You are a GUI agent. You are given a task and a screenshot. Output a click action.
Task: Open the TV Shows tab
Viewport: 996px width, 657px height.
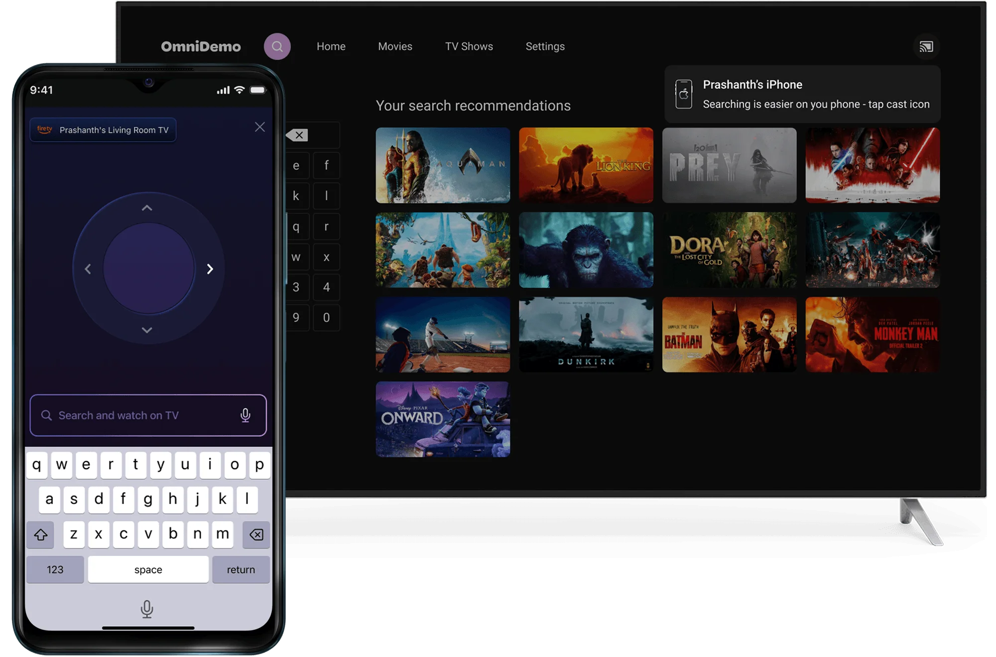[x=469, y=46]
